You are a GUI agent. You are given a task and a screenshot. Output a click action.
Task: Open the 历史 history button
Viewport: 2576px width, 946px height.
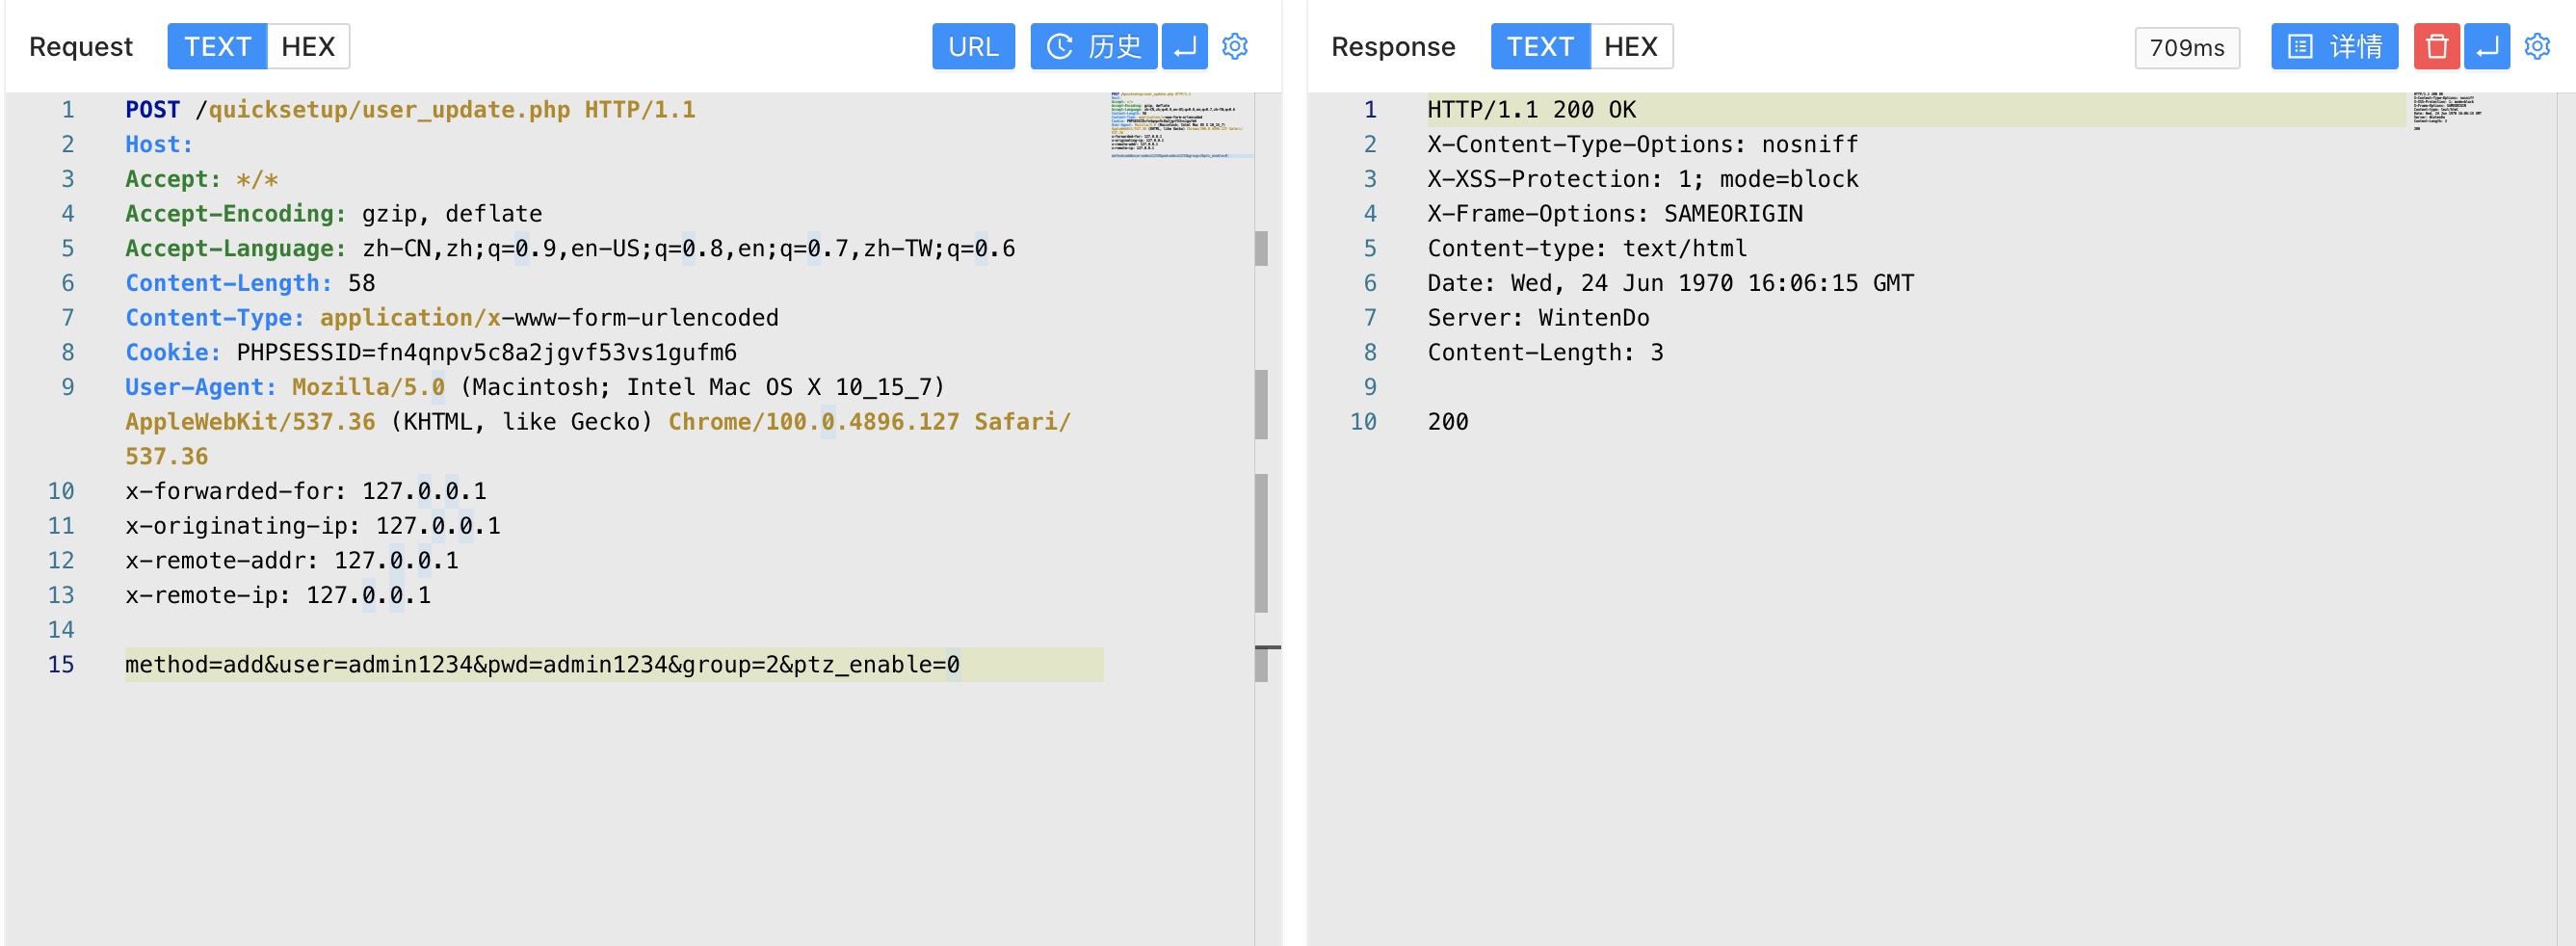tap(1094, 46)
